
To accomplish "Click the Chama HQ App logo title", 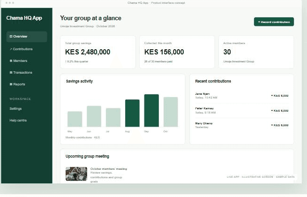I will click(x=24, y=18).
